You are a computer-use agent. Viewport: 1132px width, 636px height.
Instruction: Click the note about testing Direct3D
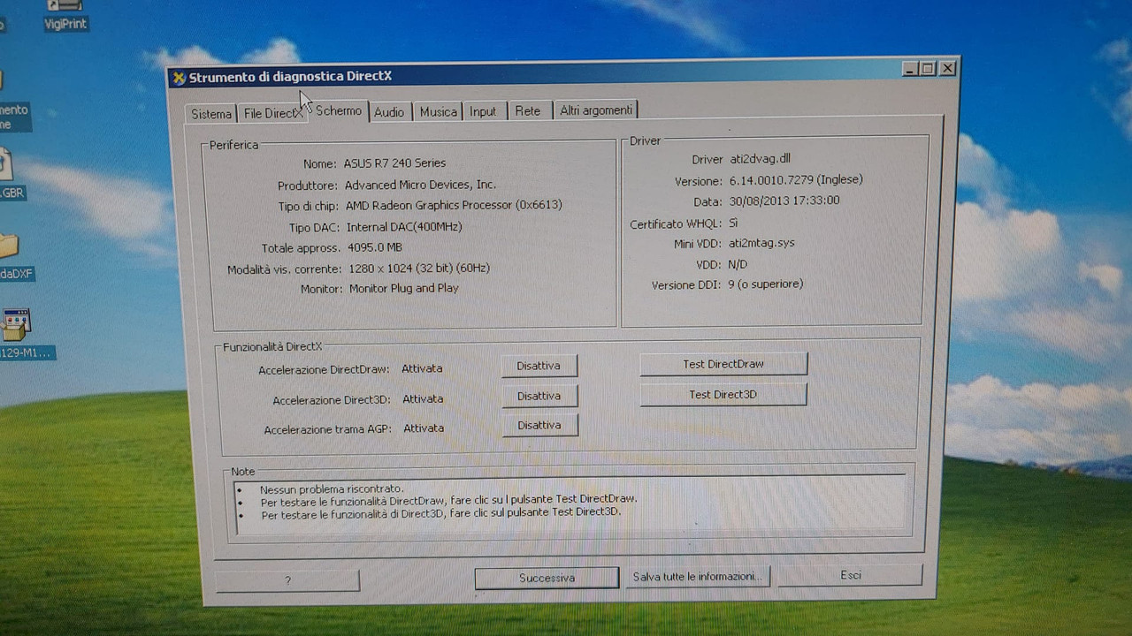pyautogui.click(x=441, y=512)
